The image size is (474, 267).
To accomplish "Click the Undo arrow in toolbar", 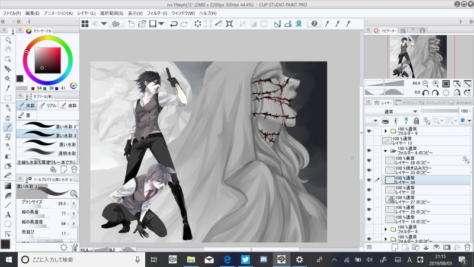I will tap(174, 24).
